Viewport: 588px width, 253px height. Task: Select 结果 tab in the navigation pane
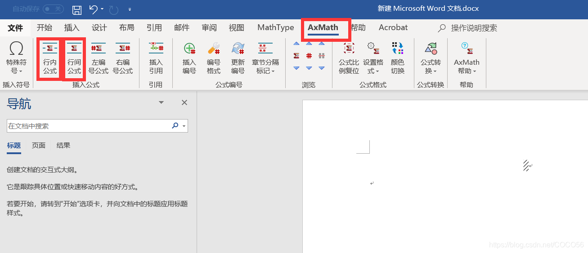(x=63, y=146)
